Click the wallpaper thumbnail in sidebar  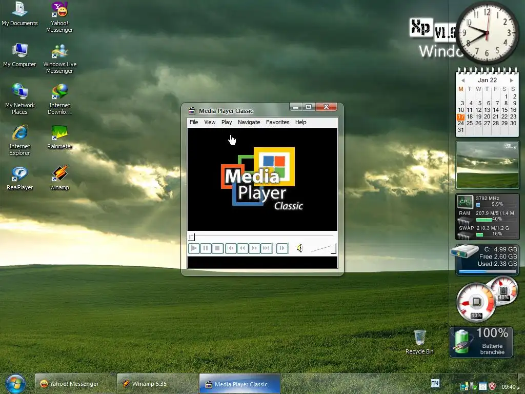pos(487,165)
